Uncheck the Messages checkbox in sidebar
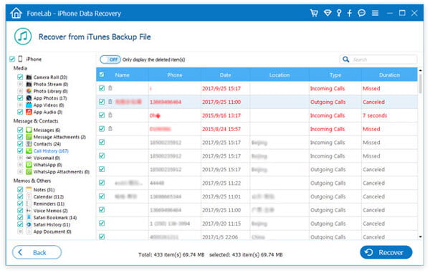430x273 pixels. 20,130
